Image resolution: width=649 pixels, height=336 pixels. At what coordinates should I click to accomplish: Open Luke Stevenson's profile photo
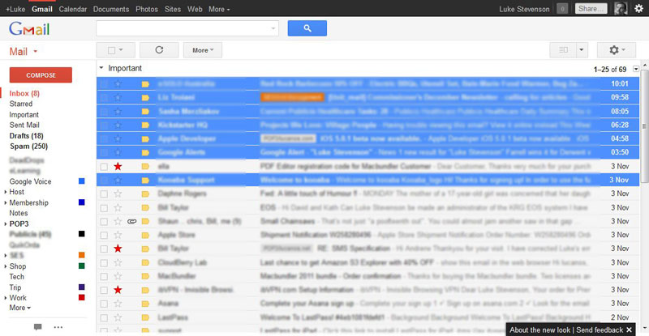pos(621,9)
